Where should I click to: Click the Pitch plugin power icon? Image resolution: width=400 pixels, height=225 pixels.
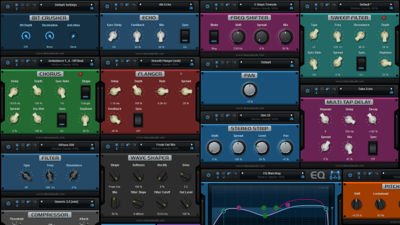tap(350, 175)
